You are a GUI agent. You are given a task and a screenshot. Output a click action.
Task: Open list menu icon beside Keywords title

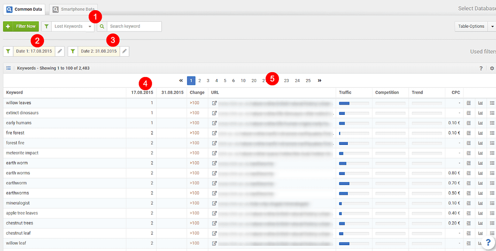8,68
